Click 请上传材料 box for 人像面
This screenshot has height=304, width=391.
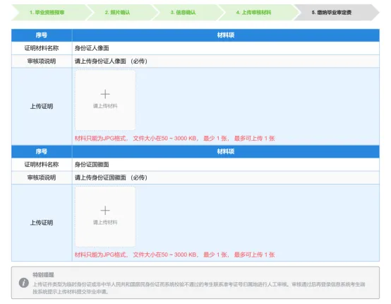pos(105,100)
